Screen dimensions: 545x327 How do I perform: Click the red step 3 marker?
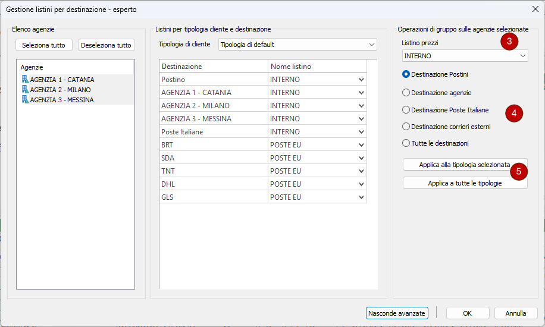pos(509,42)
